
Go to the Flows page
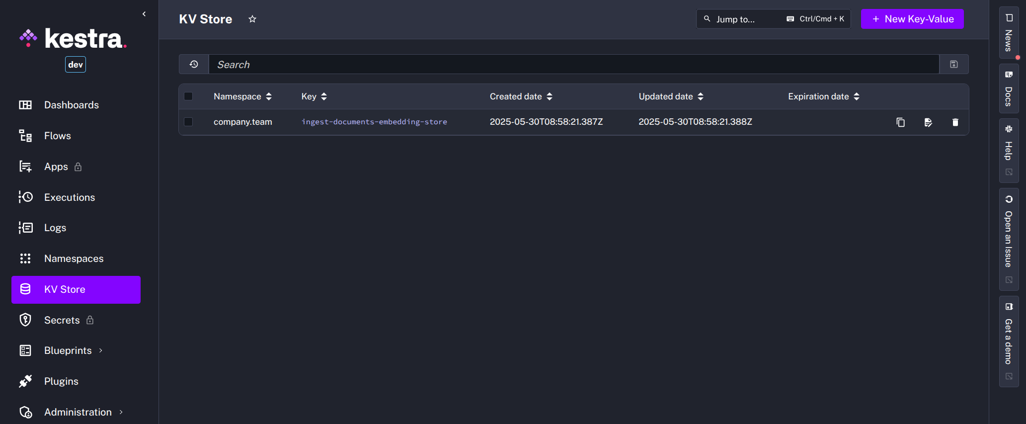point(76,136)
